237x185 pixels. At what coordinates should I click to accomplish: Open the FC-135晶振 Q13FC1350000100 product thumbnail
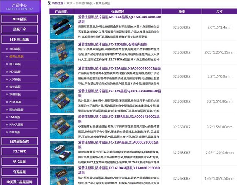[x=62, y=101]
